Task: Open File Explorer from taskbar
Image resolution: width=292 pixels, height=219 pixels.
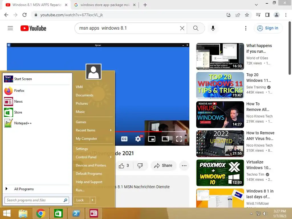Action: [x=23, y=213]
